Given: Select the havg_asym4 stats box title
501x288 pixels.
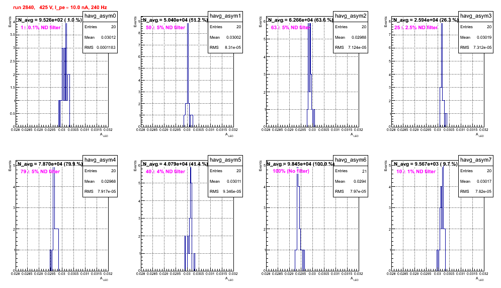Looking at the screenshot, I should 100,160.
